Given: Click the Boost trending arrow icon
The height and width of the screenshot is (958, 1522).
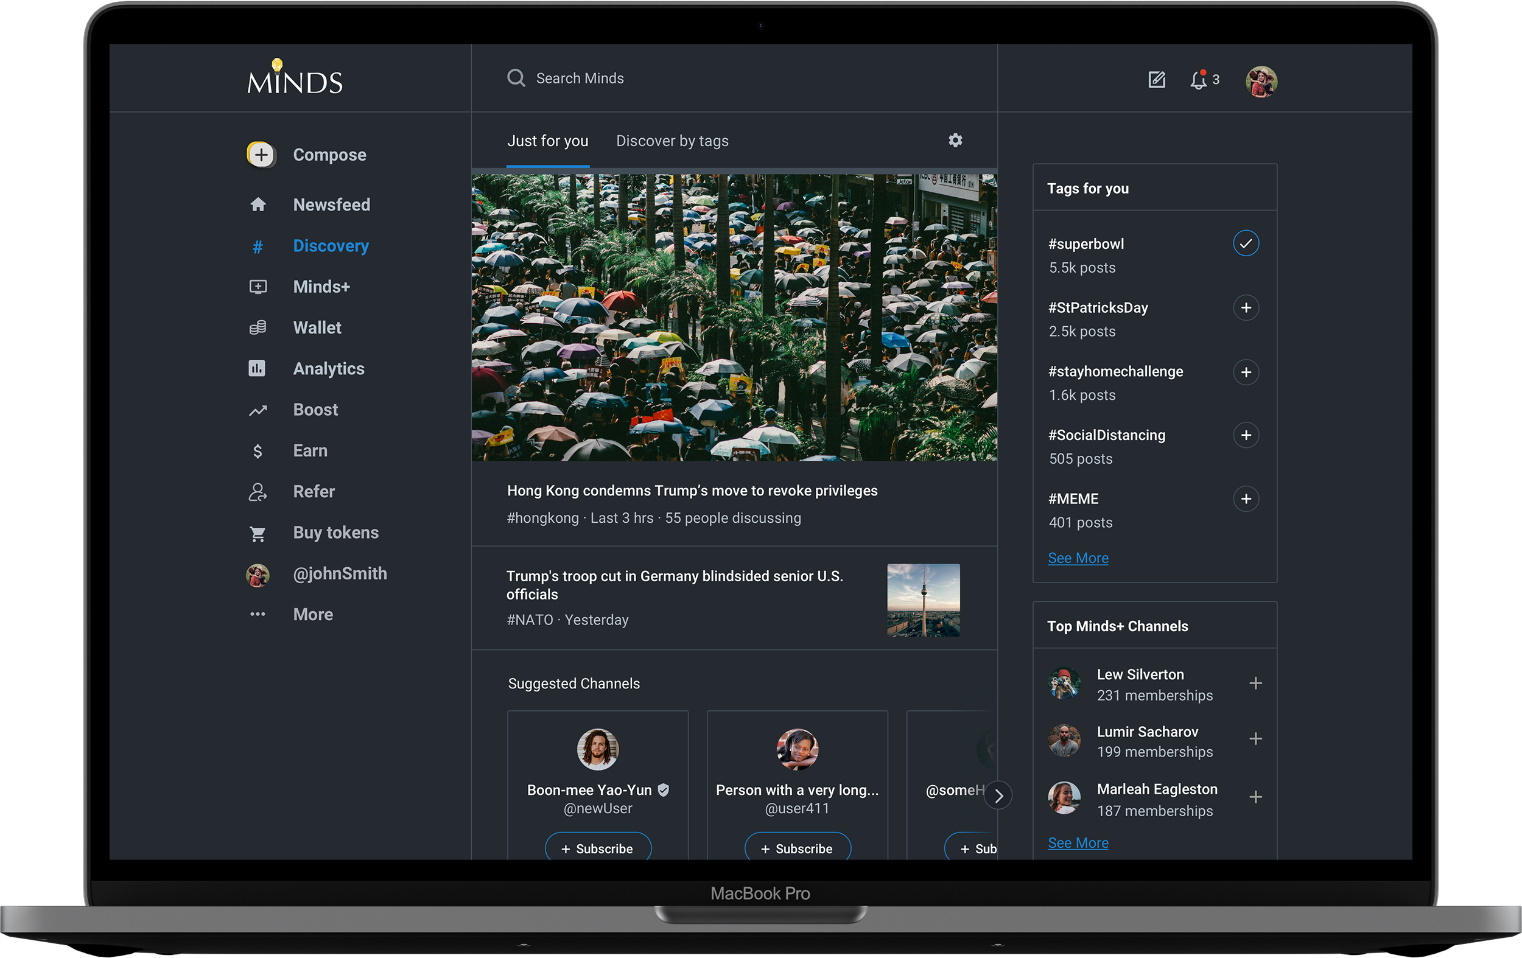Looking at the screenshot, I should coord(258,411).
